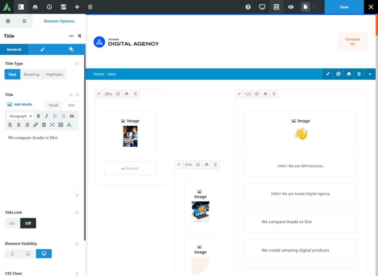Apply blockquote formatting

pyautogui.click(x=72, y=116)
